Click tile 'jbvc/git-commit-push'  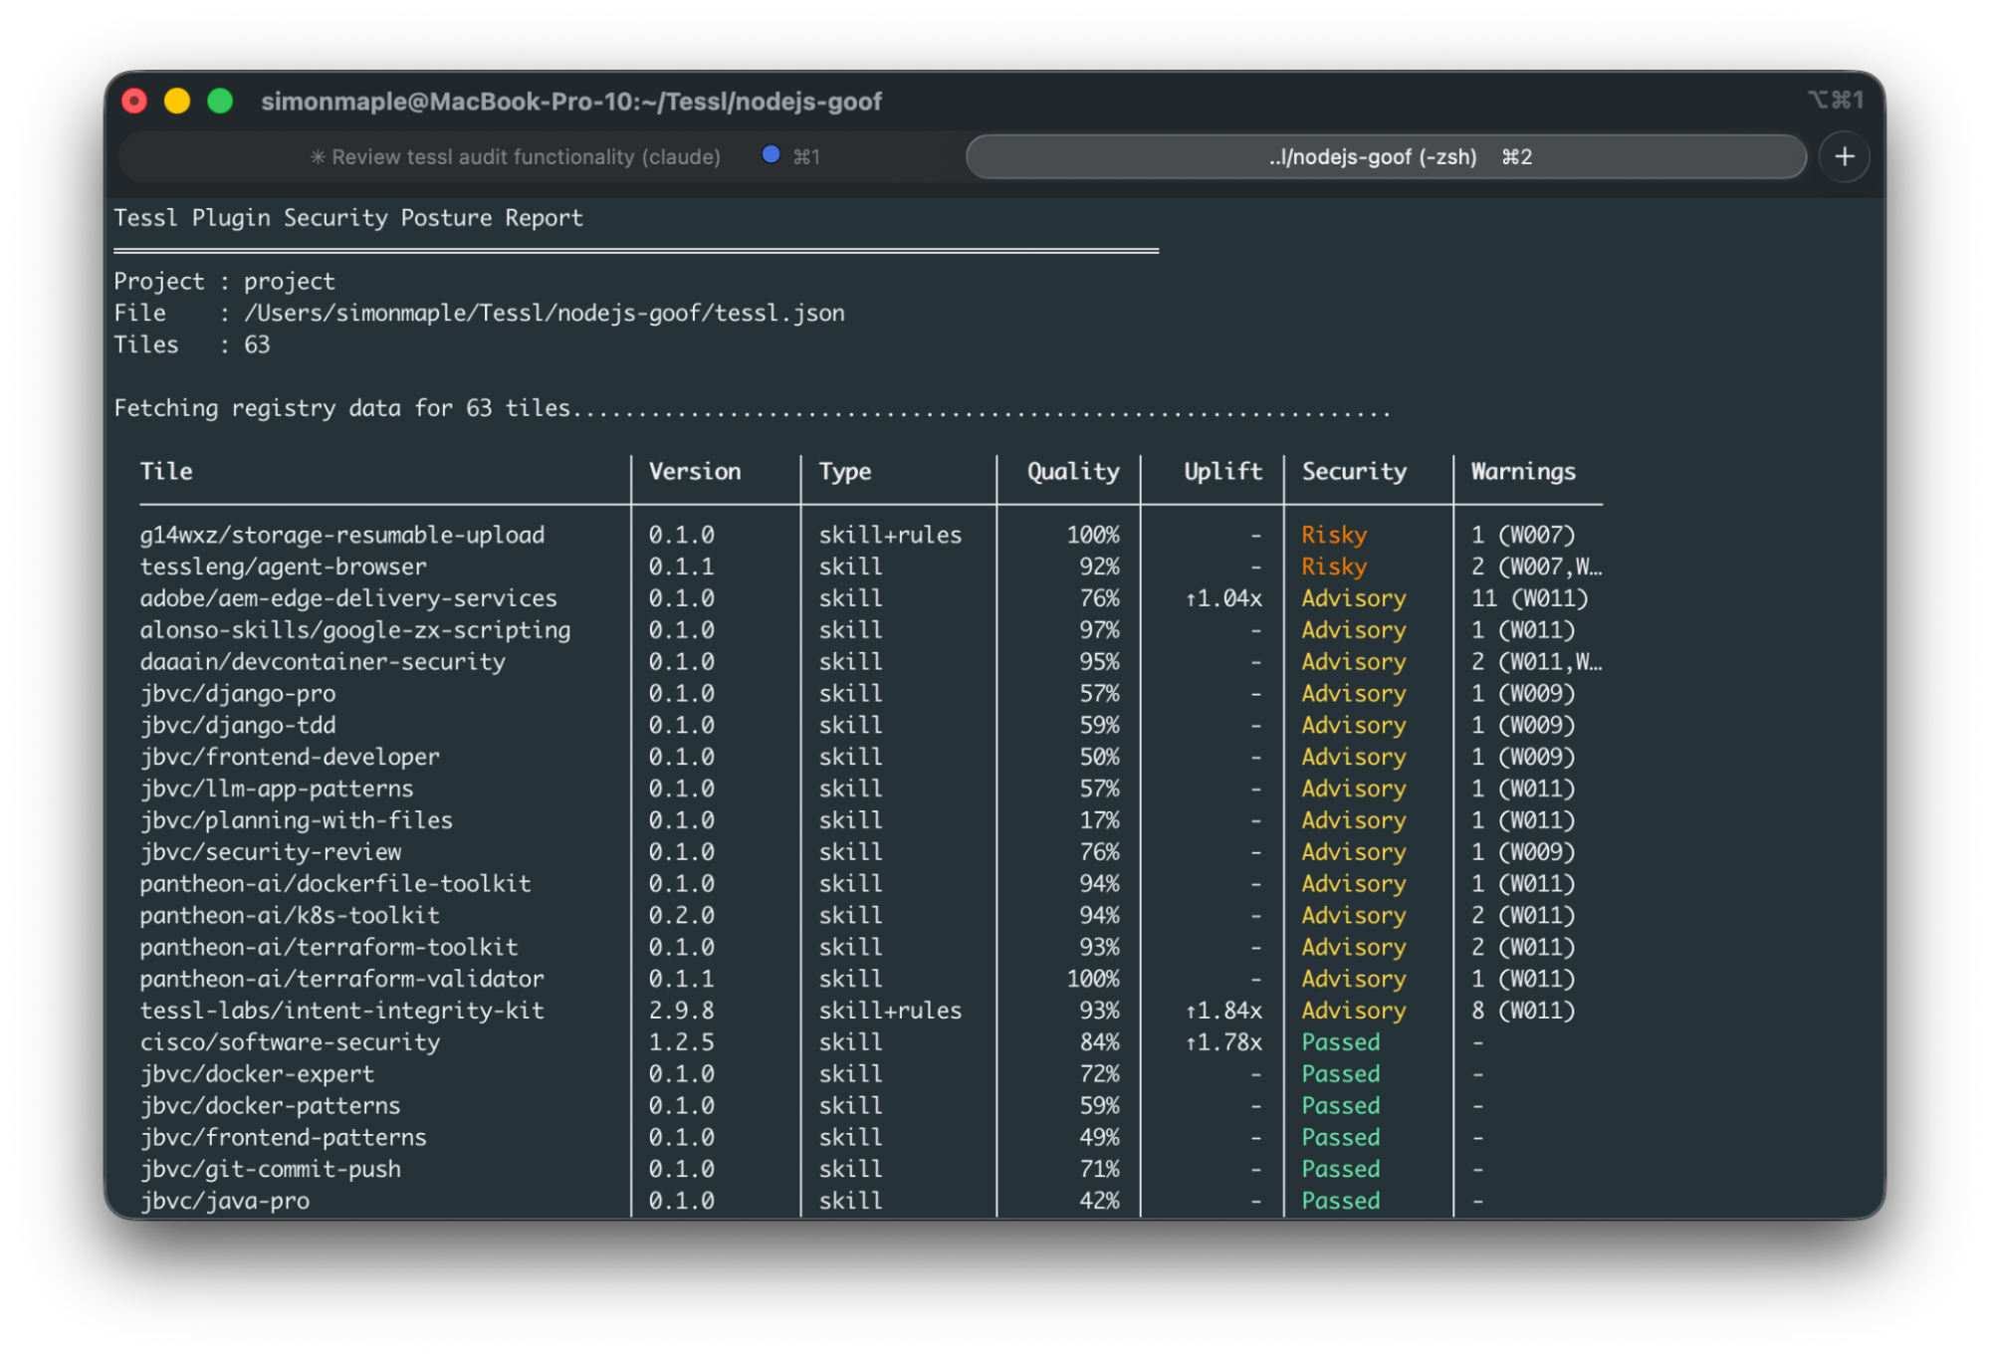point(271,1170)
